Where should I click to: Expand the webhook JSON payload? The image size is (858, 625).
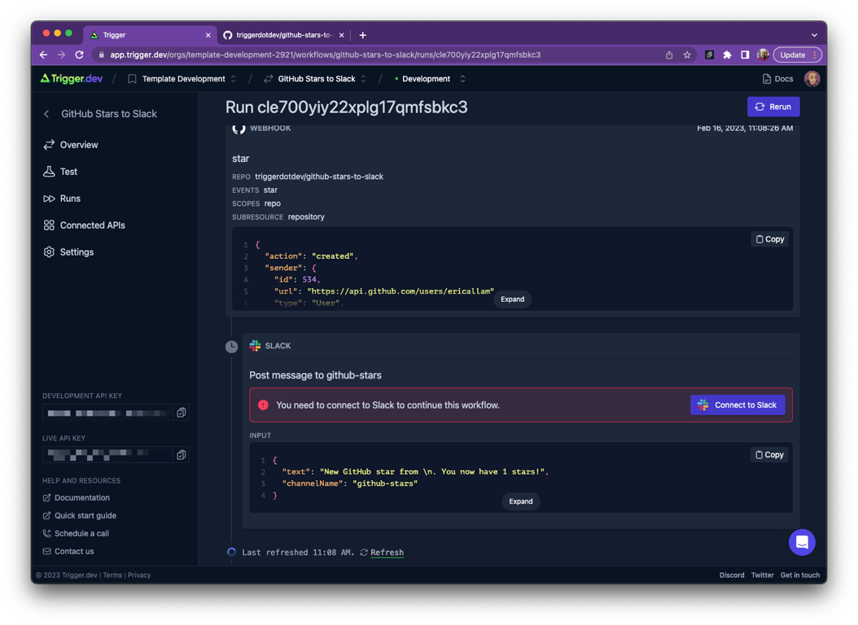512,299
